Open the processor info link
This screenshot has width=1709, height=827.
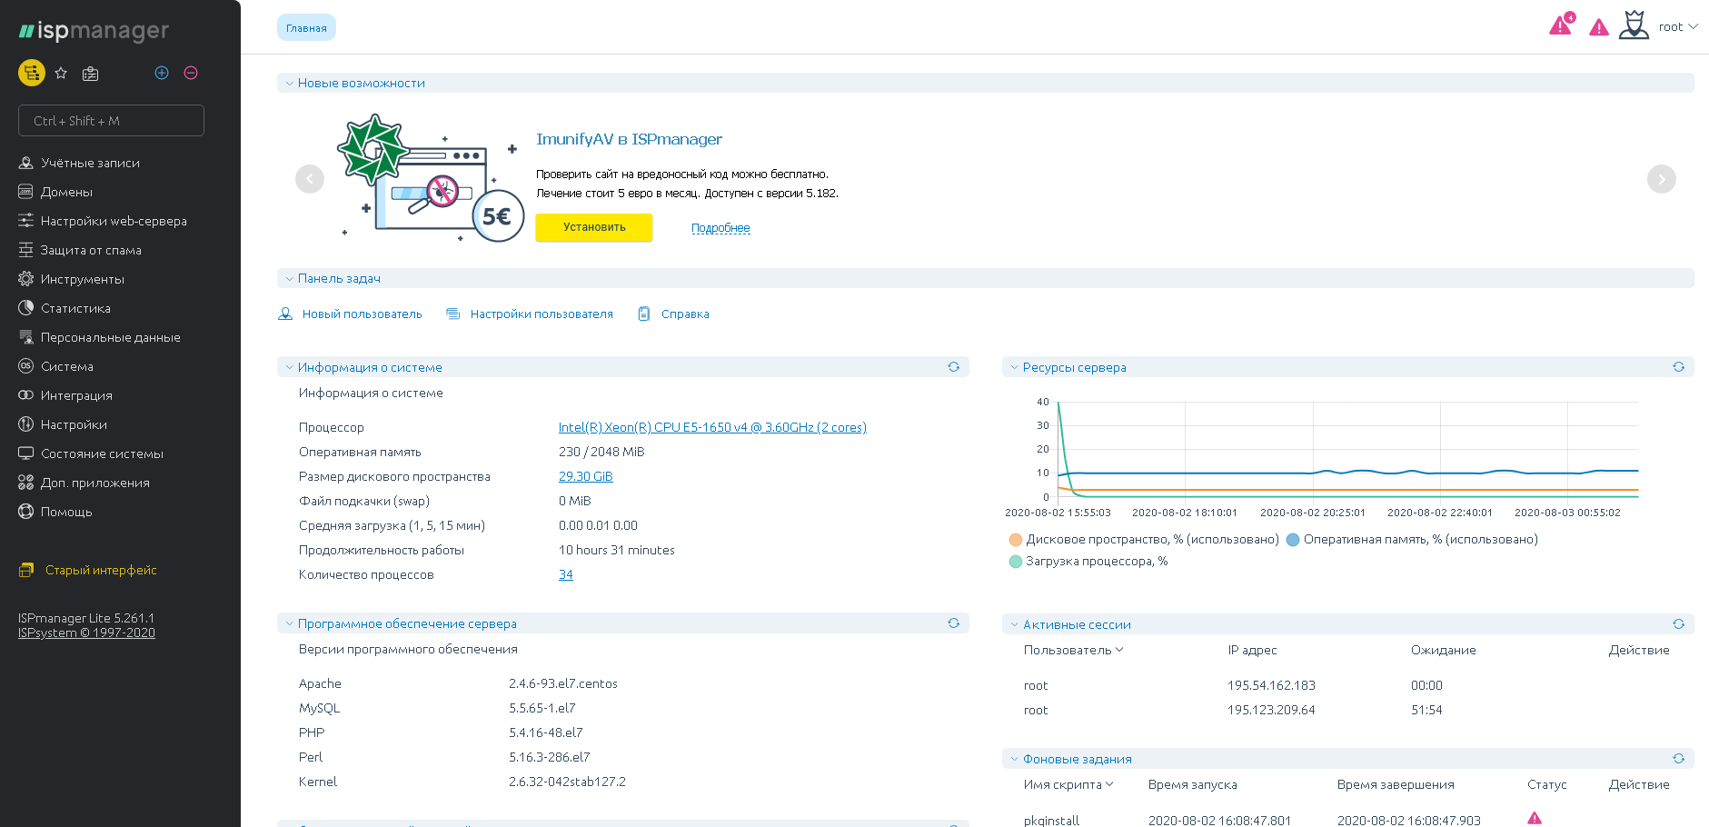pyautogui.click(x=712, y=428)
